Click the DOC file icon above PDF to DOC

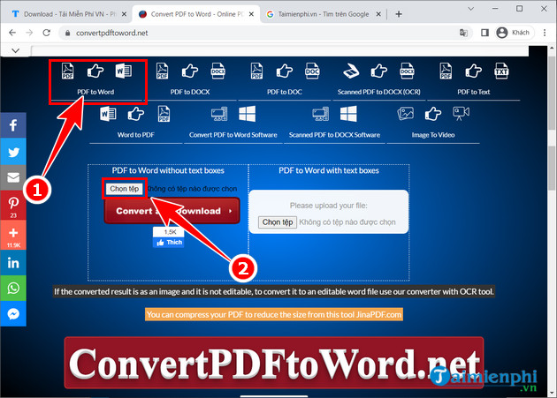pyautogui.click(x=312, y=71)
